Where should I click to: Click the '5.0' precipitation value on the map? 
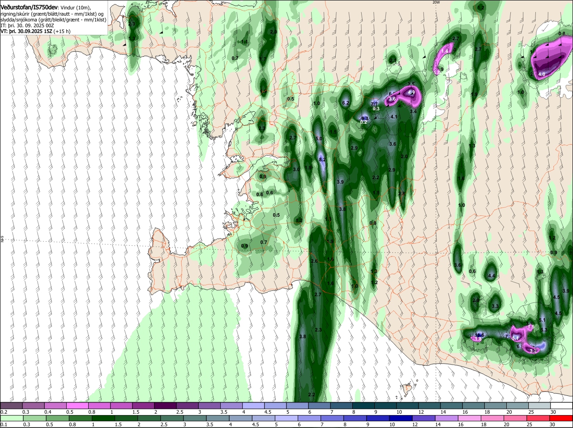coord(319,139)
